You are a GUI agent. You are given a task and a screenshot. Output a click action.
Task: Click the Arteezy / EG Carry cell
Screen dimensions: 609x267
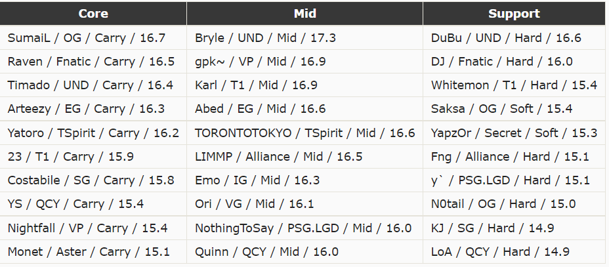pyautogui.click(x=86, y=109)
